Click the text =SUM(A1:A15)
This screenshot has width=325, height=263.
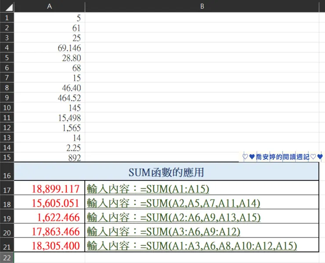(x=175, y=189)
